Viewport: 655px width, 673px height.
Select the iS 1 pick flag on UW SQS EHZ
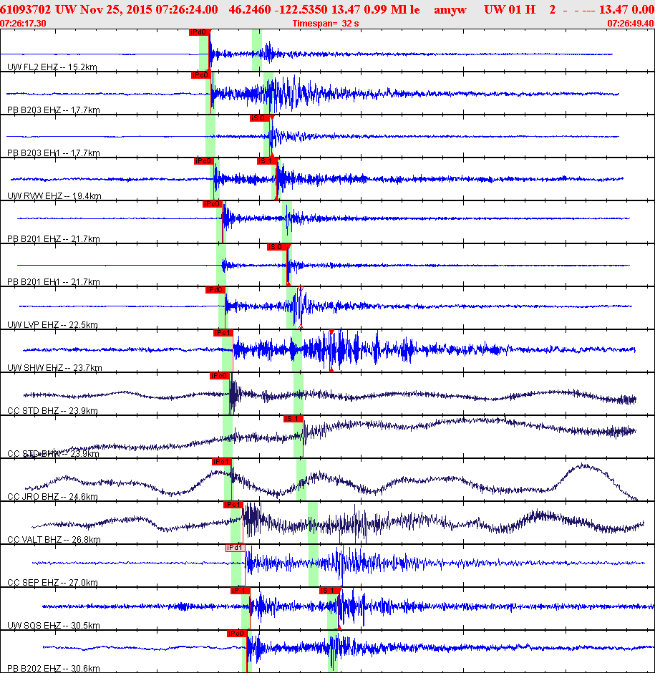(x=329, y=591)
